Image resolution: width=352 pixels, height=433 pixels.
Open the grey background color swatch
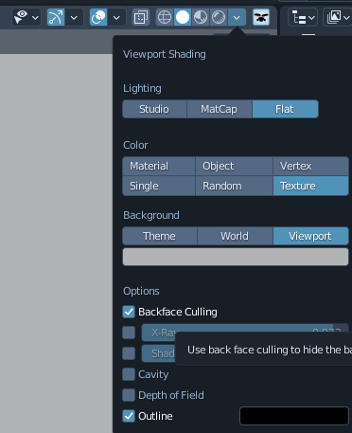pos(236,257)
